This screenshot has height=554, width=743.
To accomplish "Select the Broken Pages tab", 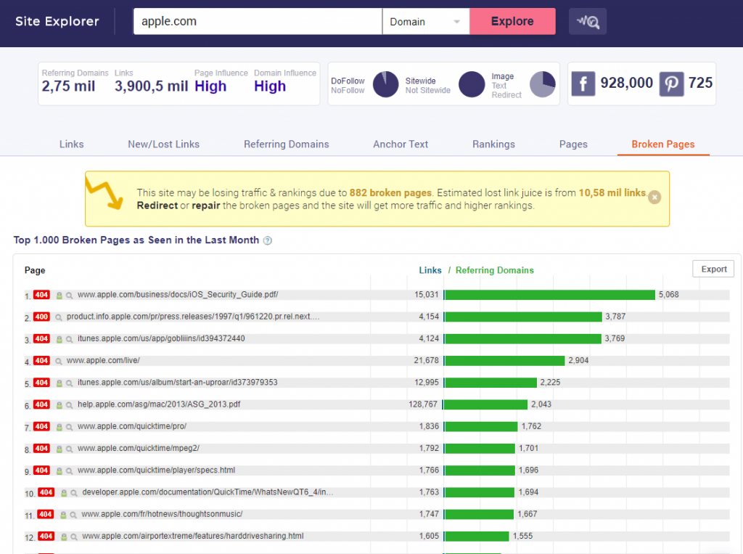I will click(663, 144).
